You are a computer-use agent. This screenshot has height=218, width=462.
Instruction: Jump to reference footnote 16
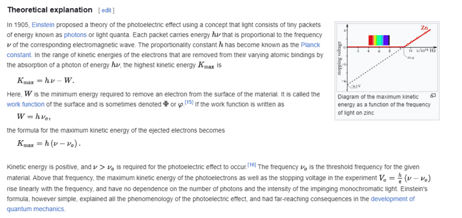point(252,164)
